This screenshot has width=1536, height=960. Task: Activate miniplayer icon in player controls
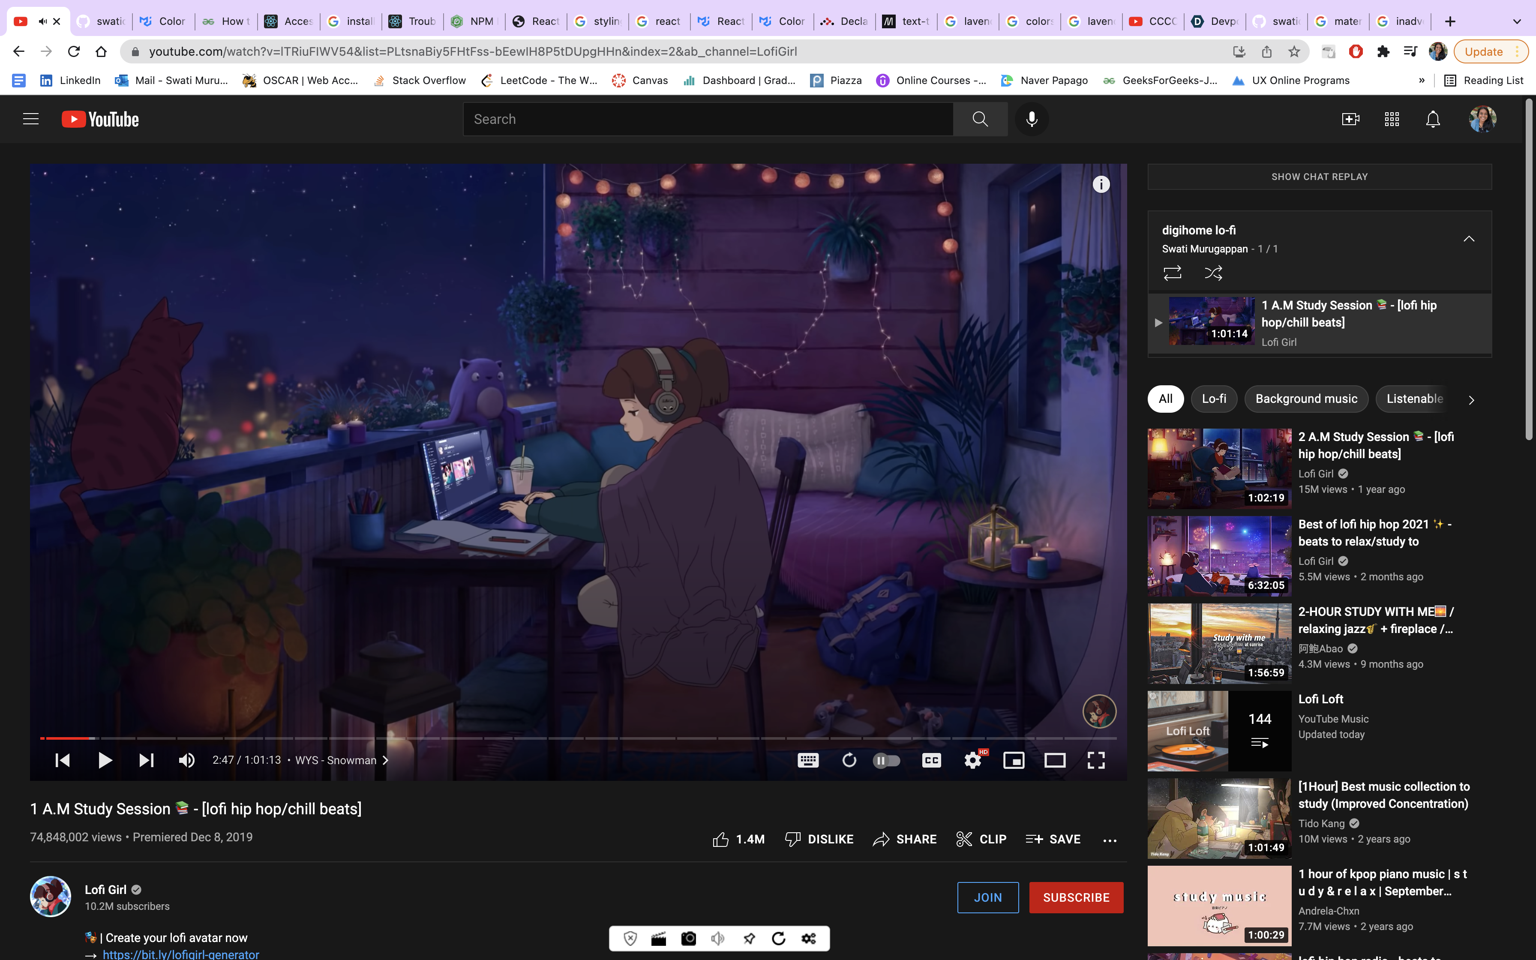point(1014,760)
